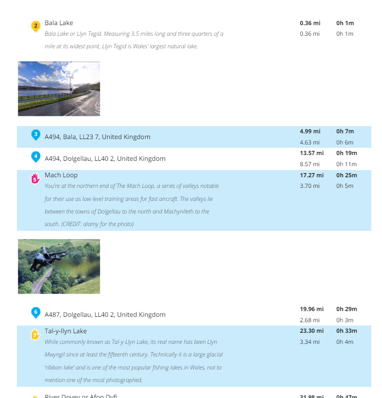Select the A494, Dolgellau, LL40 2 waypoint
This screenshot has width=382, height=398.
(105, 158)
